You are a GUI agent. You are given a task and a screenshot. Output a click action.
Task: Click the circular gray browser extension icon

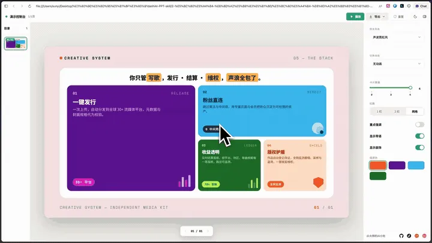[409, 6]
